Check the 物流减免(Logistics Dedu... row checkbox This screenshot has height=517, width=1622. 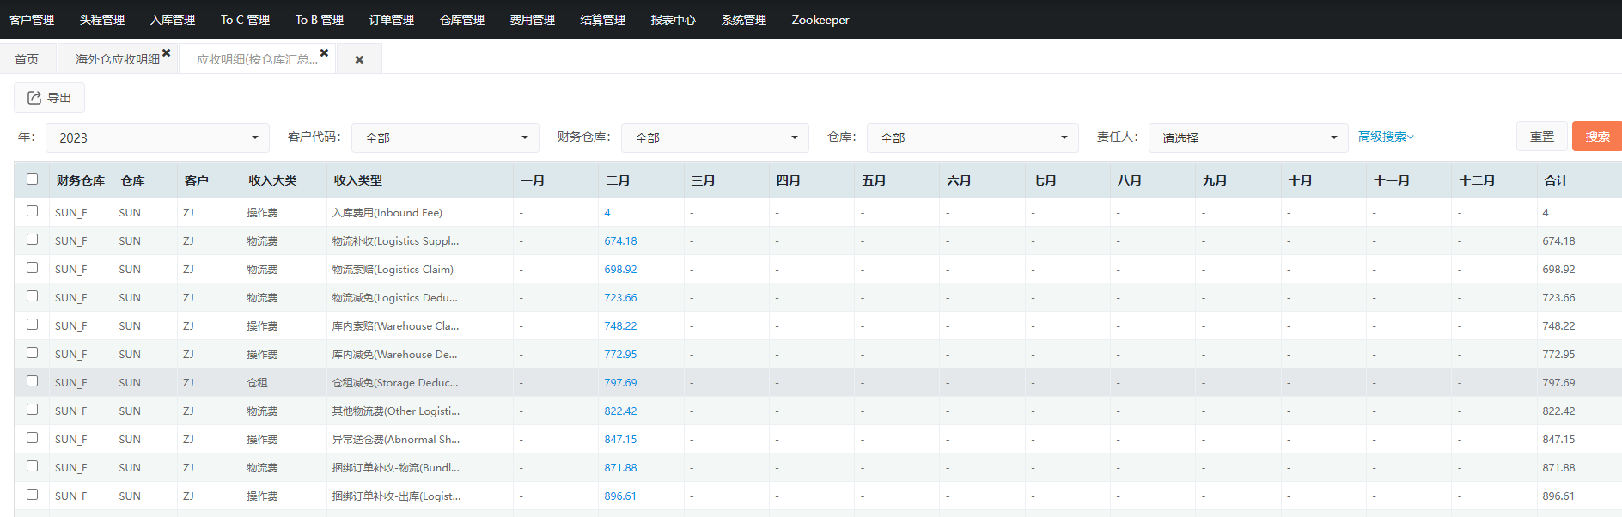[32, 296]
